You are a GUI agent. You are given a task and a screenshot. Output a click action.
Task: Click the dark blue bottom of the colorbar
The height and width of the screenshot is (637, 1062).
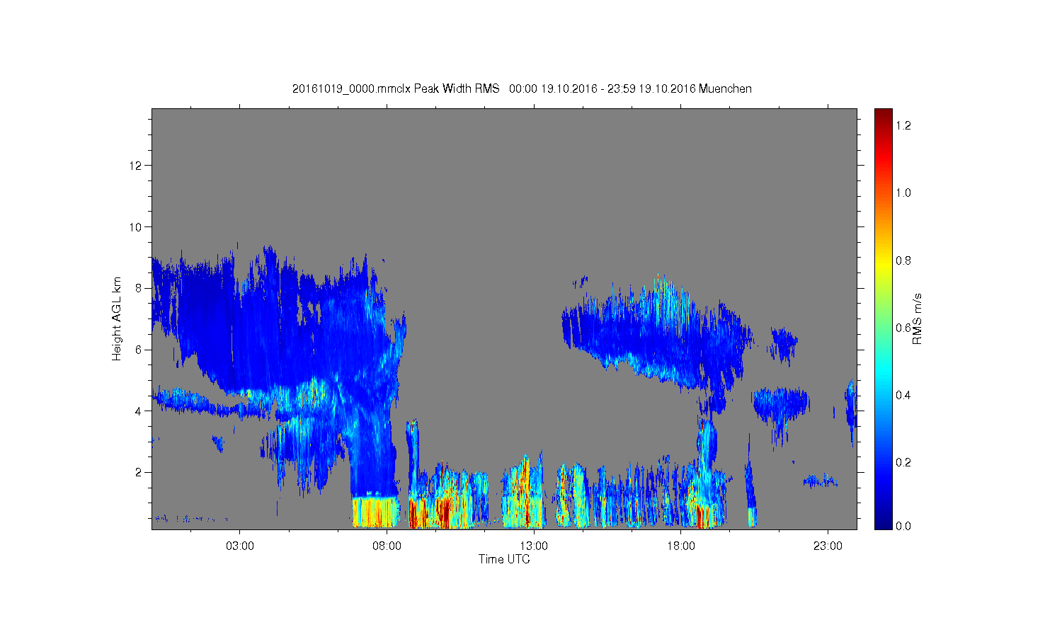(883, 522)
